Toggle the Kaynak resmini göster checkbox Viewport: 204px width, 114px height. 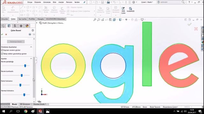click(2, 50)
